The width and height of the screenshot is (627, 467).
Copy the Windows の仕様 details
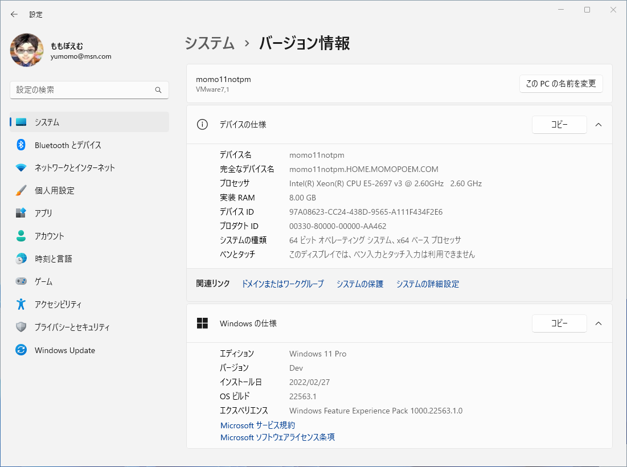pyautogui.click(x=559, y=323)
